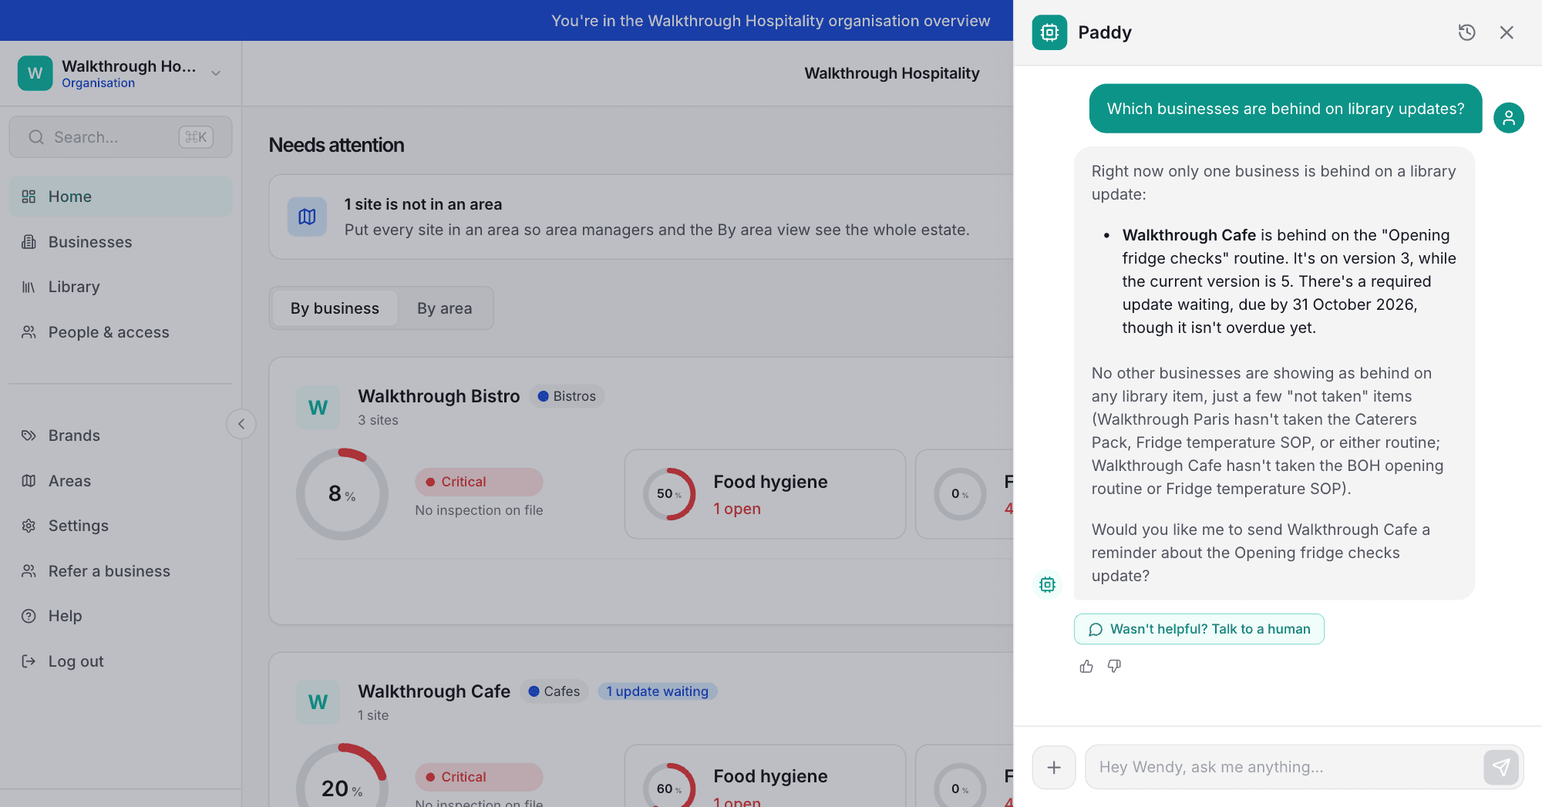Click the Home grid icon in the sidebar

coord(29,197)
